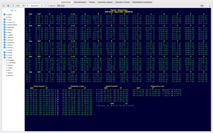Select Longitude view

(x=52, y=6)
